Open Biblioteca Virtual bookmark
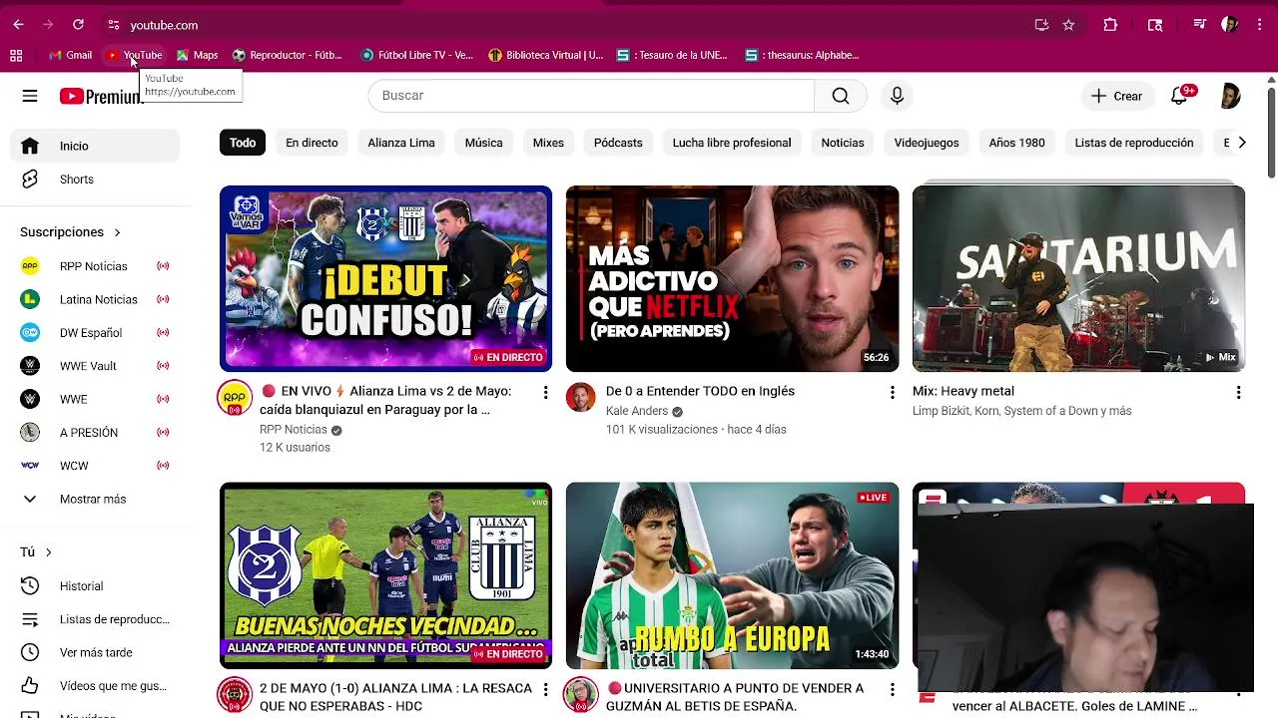The image size is (1278, 718). click(545, 55)
